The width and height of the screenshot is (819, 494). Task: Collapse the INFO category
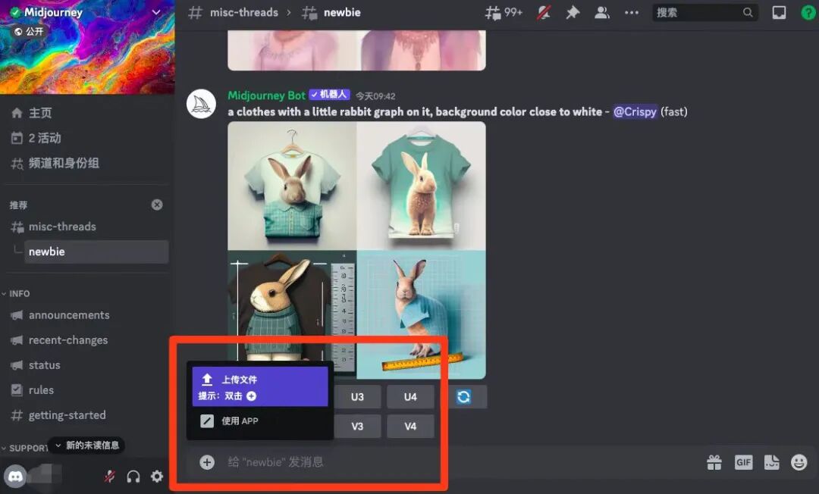click(x=16, y=293)
